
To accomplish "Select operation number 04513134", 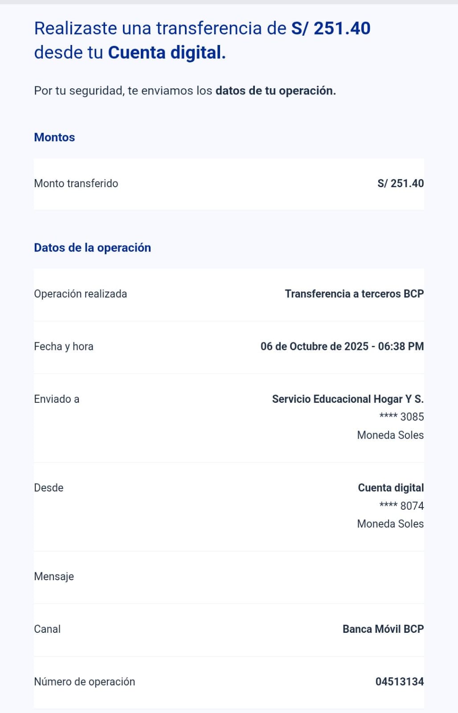I will [x=399, y=682].
